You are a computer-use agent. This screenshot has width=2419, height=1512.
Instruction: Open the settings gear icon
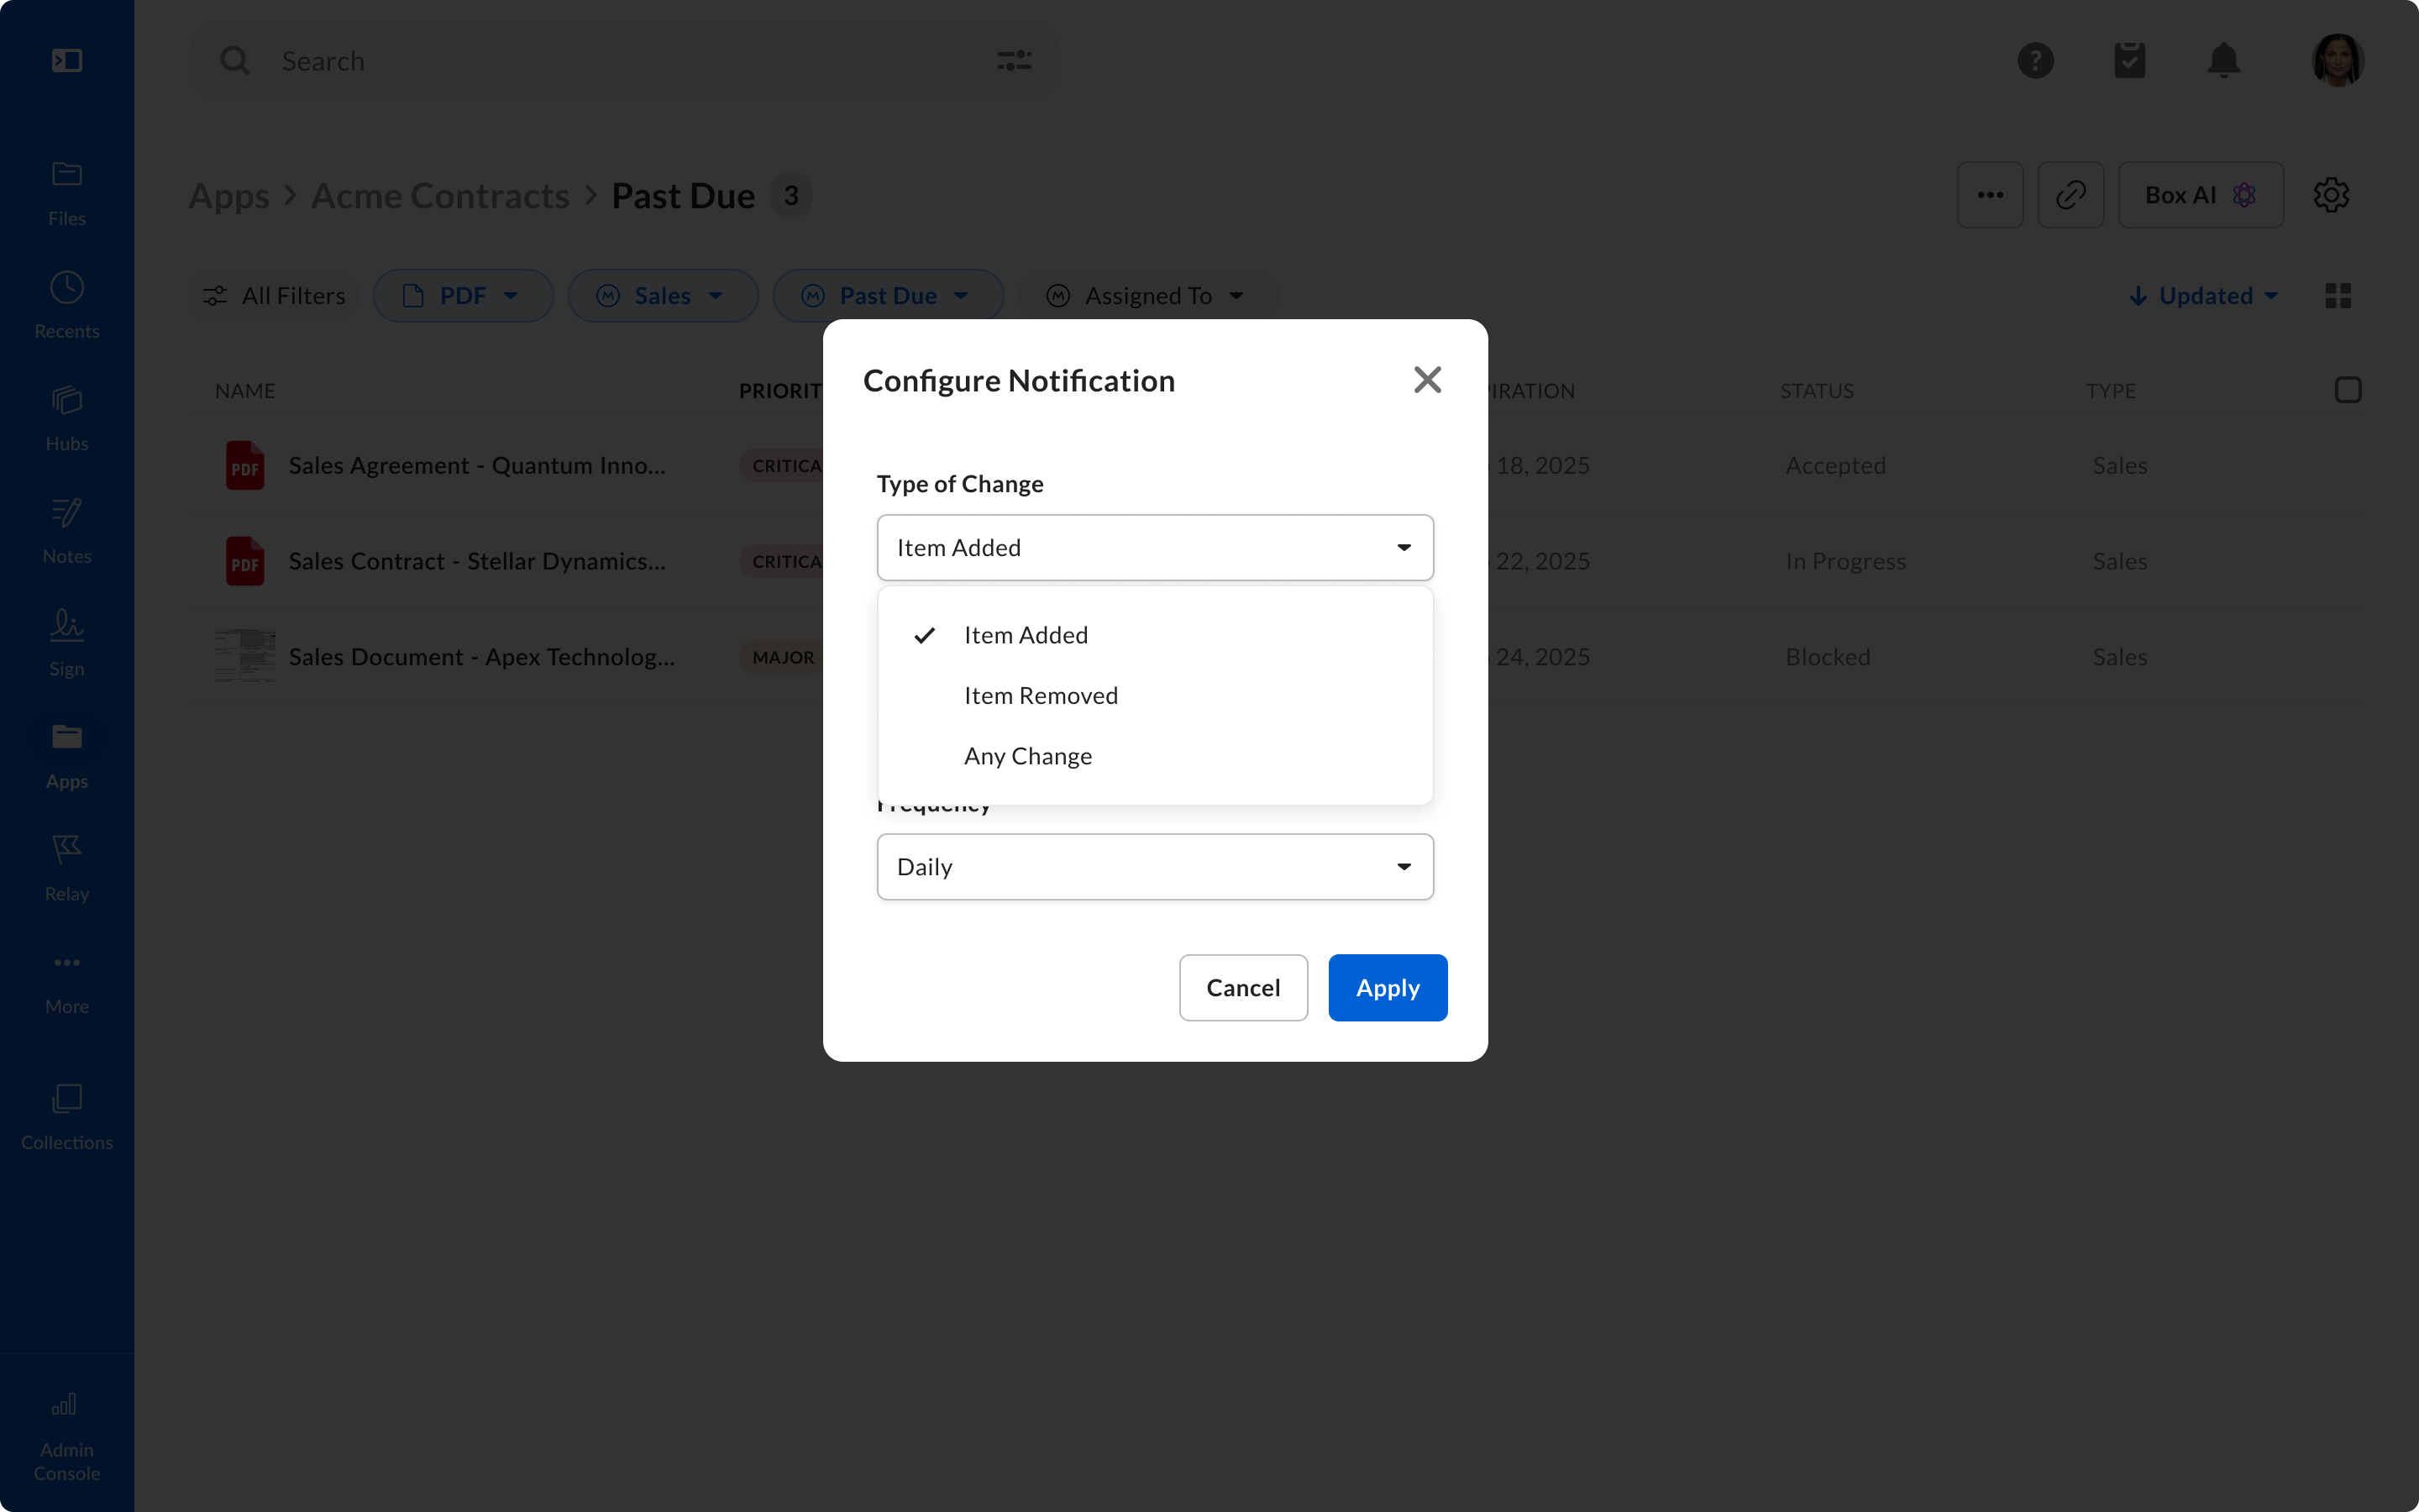[2330, 195]
